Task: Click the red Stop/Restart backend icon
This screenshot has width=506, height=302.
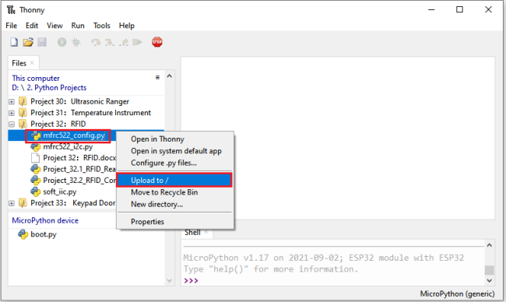Action: point(157,42)
